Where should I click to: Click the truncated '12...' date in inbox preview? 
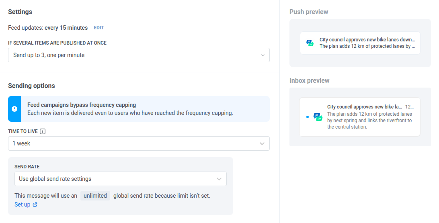[409, 107]
